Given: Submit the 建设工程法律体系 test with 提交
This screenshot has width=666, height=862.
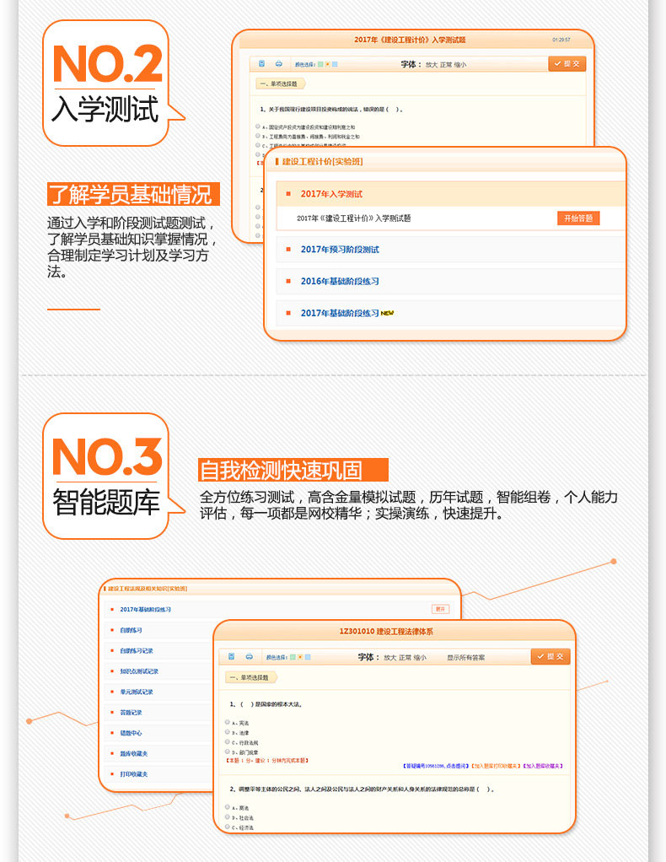Looking at the screenshot, I should 551,656.
